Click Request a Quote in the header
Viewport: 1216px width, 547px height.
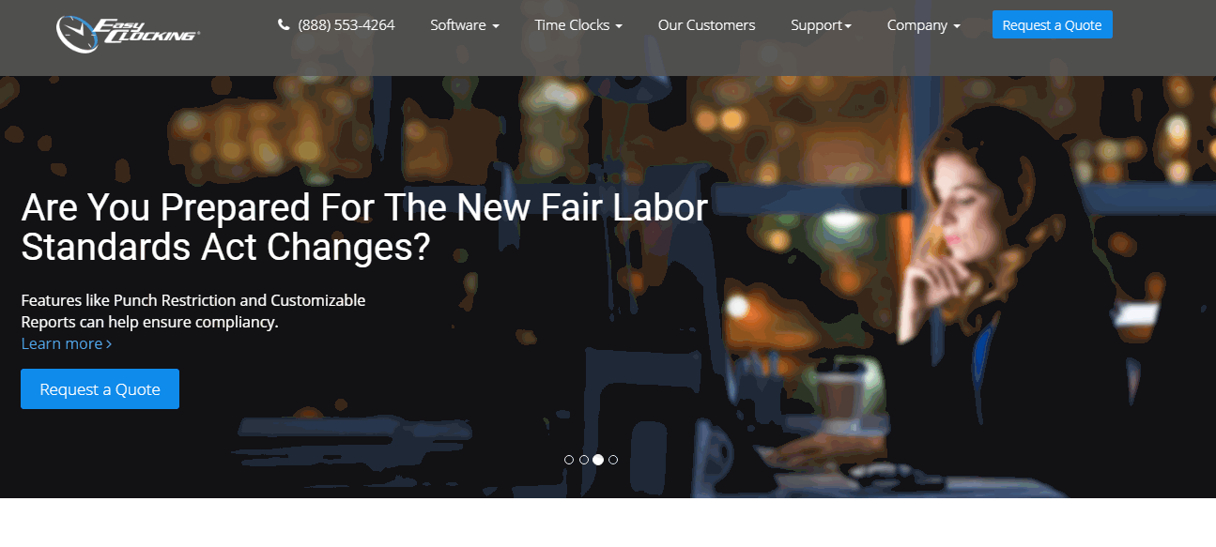1052,25
